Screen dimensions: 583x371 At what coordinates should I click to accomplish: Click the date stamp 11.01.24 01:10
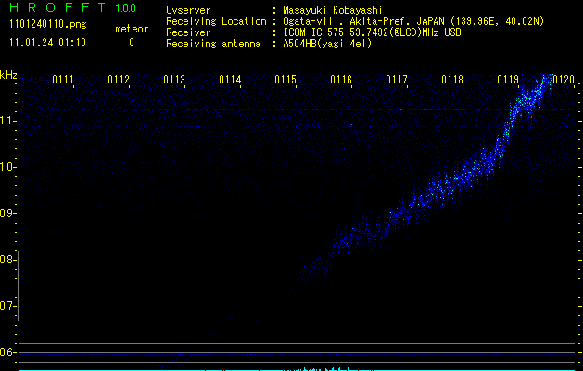coord(47,43)
